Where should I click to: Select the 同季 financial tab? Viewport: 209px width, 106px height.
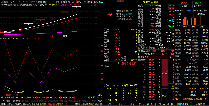tap(194, 10)
